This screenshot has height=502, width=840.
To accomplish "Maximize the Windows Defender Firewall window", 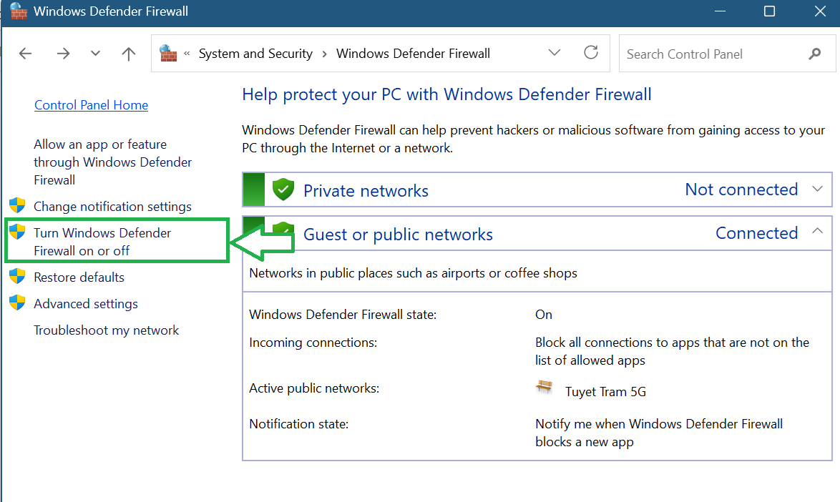I will coord(769,11).
